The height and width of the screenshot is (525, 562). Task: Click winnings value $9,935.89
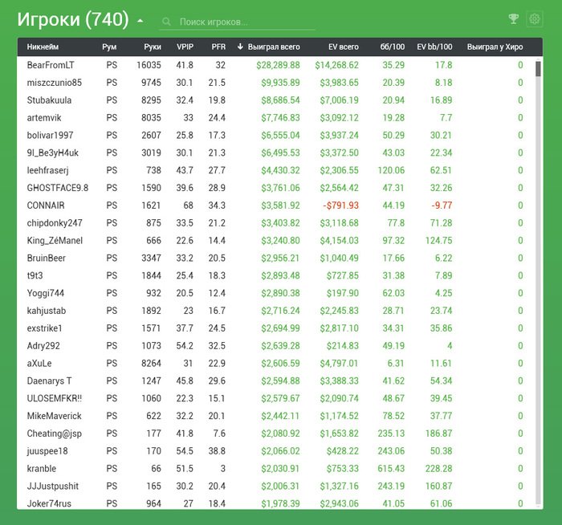pyautogui.click(x=280, y=83)
